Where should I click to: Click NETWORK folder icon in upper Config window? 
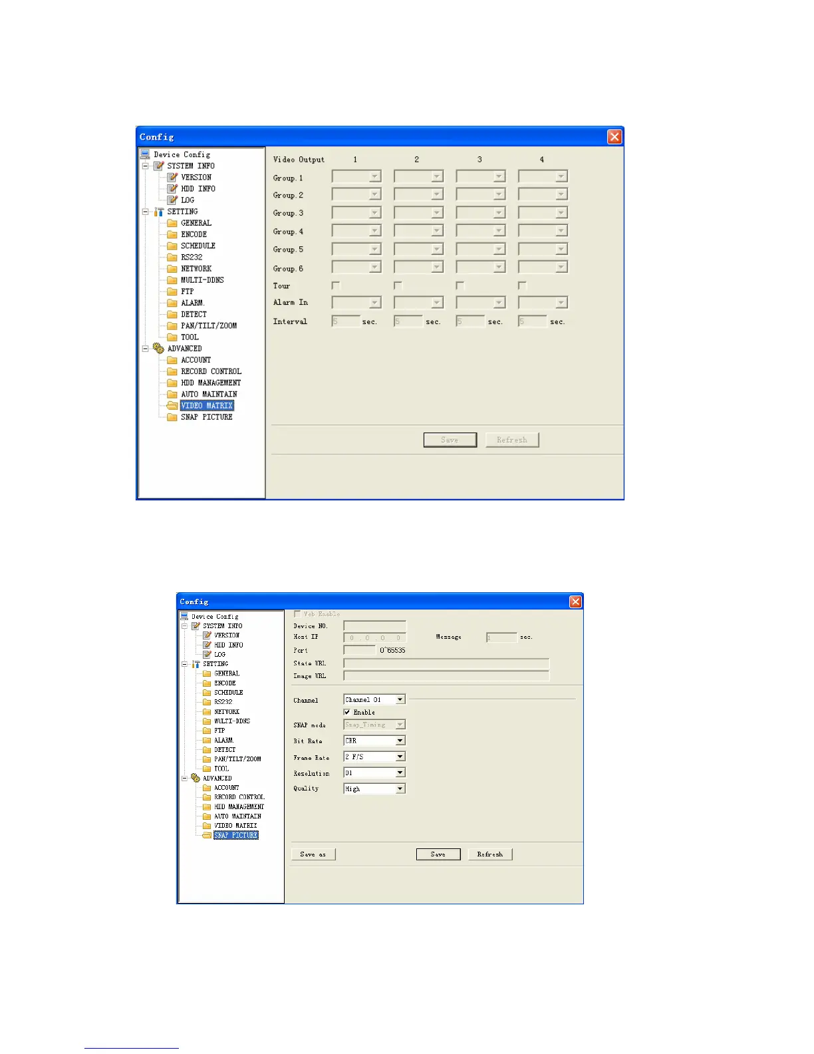[x=172, y=268]
